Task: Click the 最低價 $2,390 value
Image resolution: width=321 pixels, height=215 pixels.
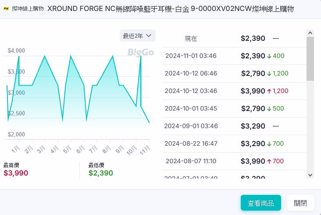Action: coord(101,173)
